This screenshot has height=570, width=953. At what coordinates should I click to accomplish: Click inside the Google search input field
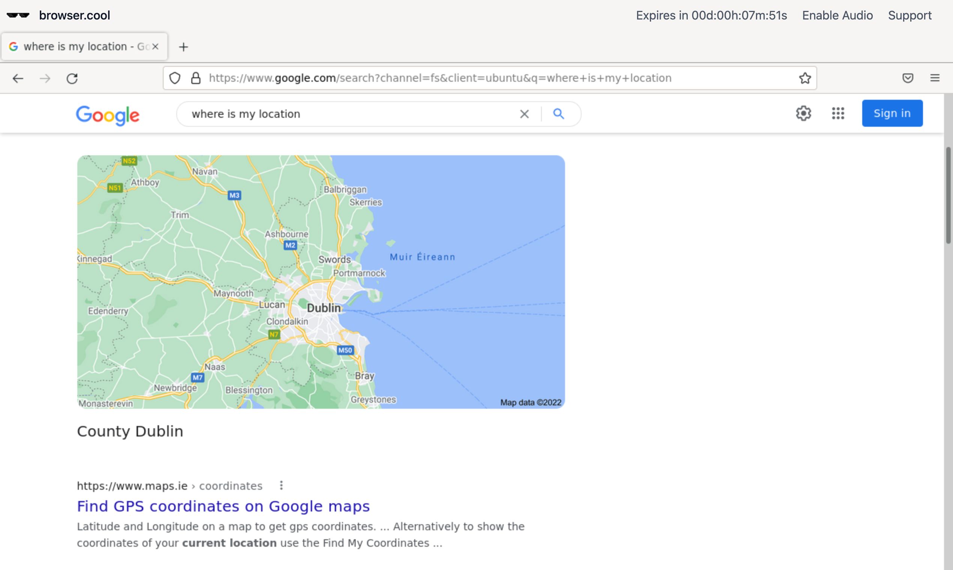(346, 113)
